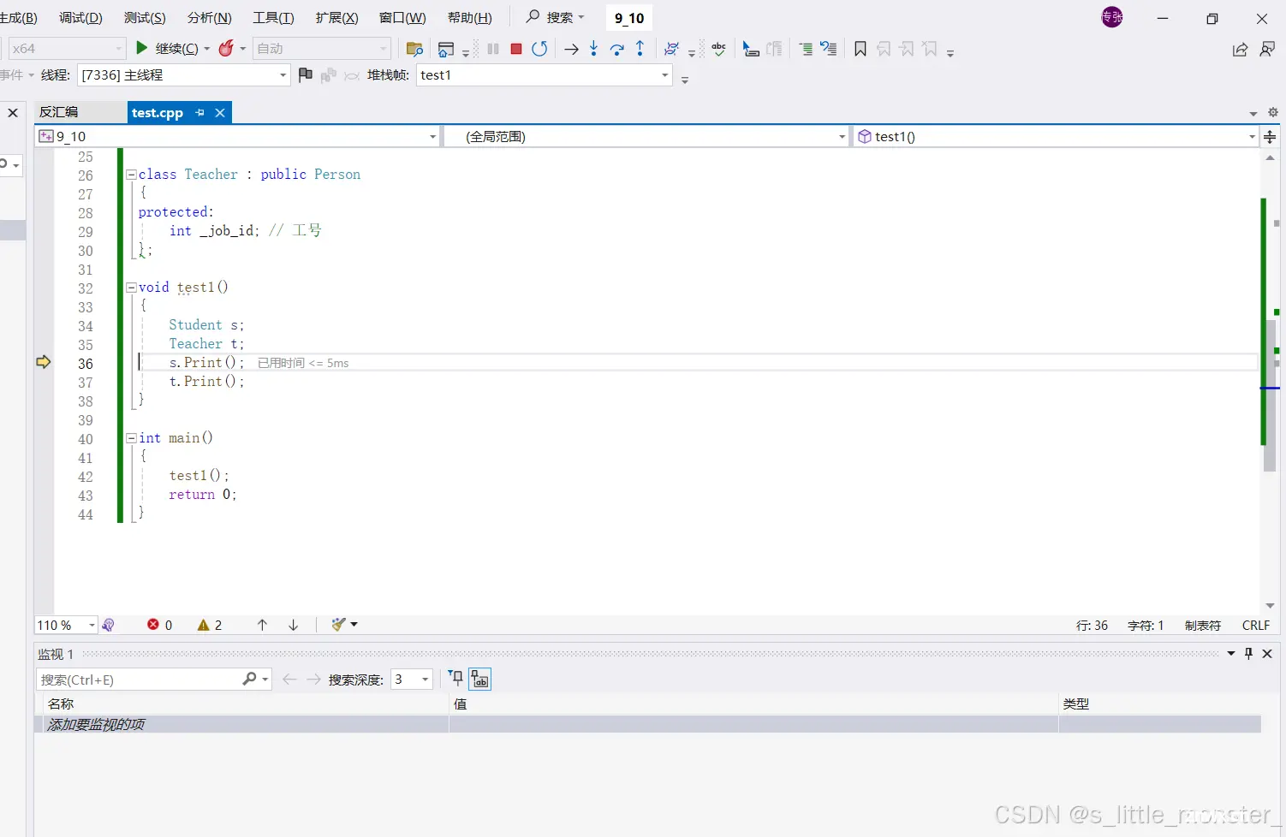The width and height of the screenshot is (1286, 837).
Task: Restart the debug session
Action: [539, 49]
